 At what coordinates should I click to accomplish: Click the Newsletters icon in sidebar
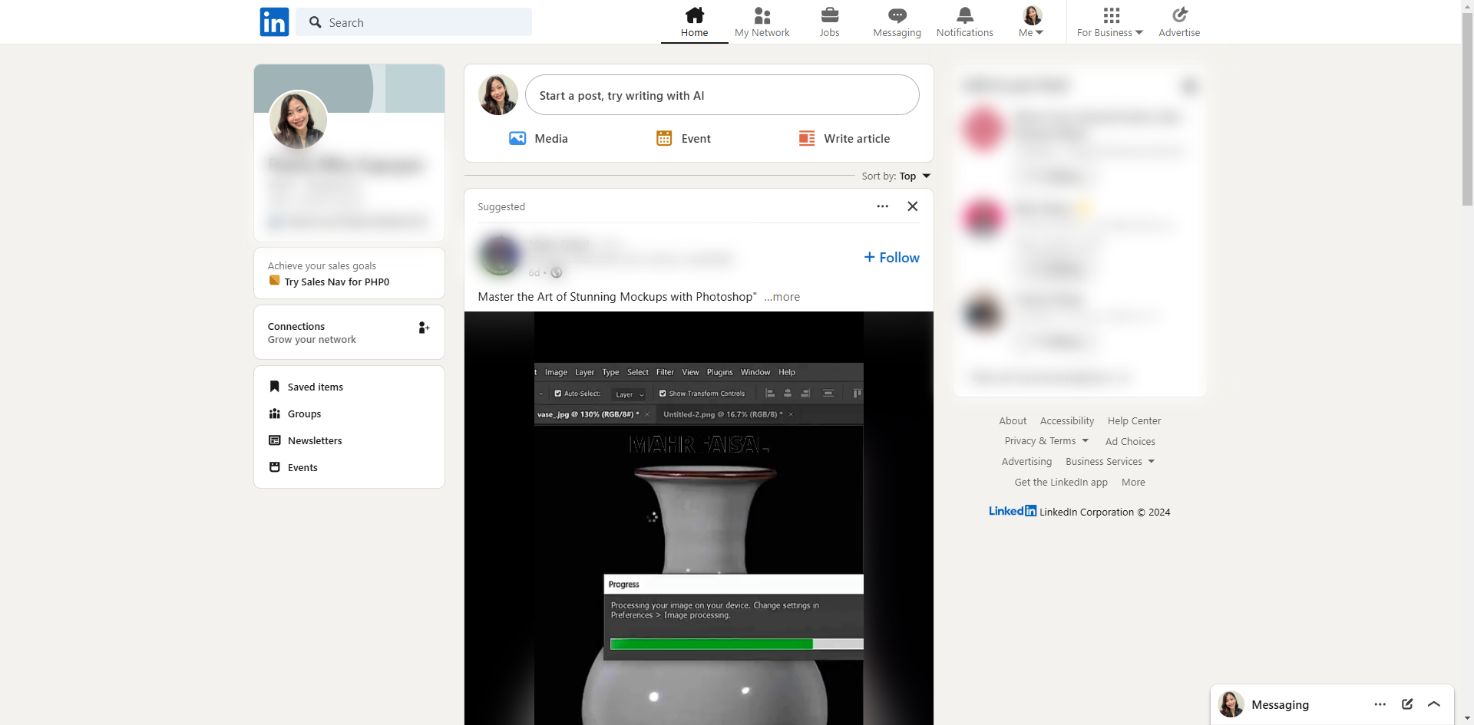[x=276, y=440]
